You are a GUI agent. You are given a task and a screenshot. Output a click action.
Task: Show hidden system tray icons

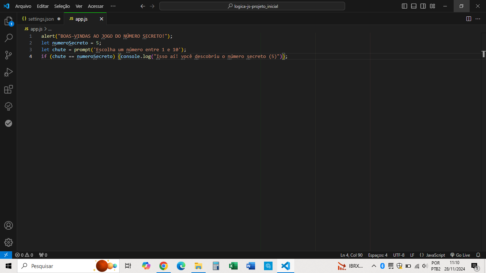pyautogui.click(x=374, y=266)
